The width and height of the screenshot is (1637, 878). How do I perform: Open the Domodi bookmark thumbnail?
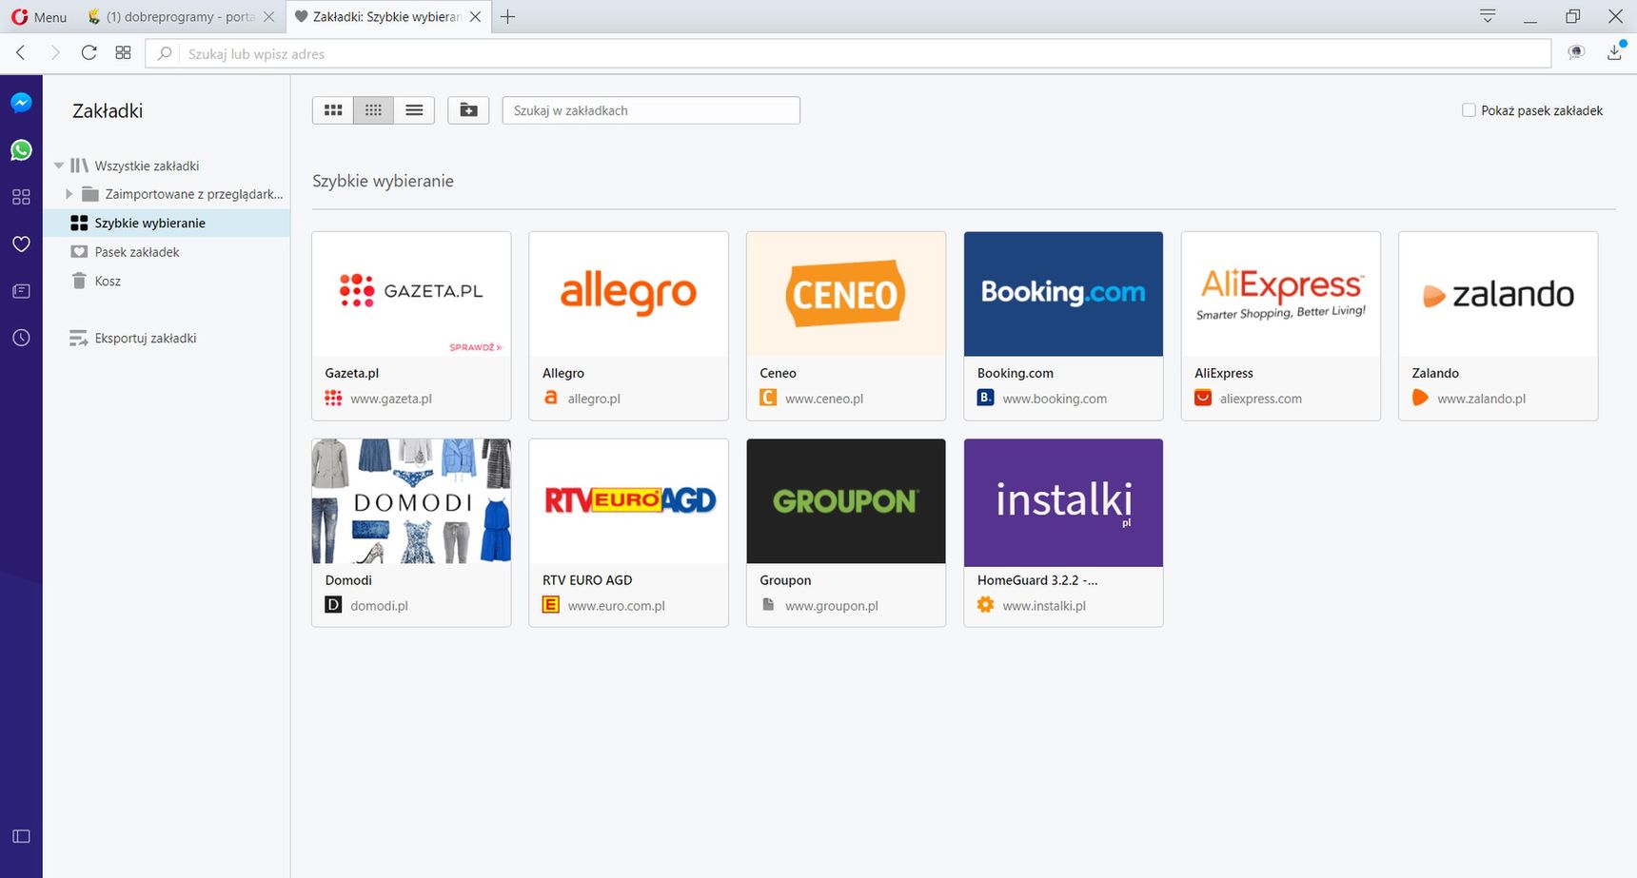(x=411, y=501)
